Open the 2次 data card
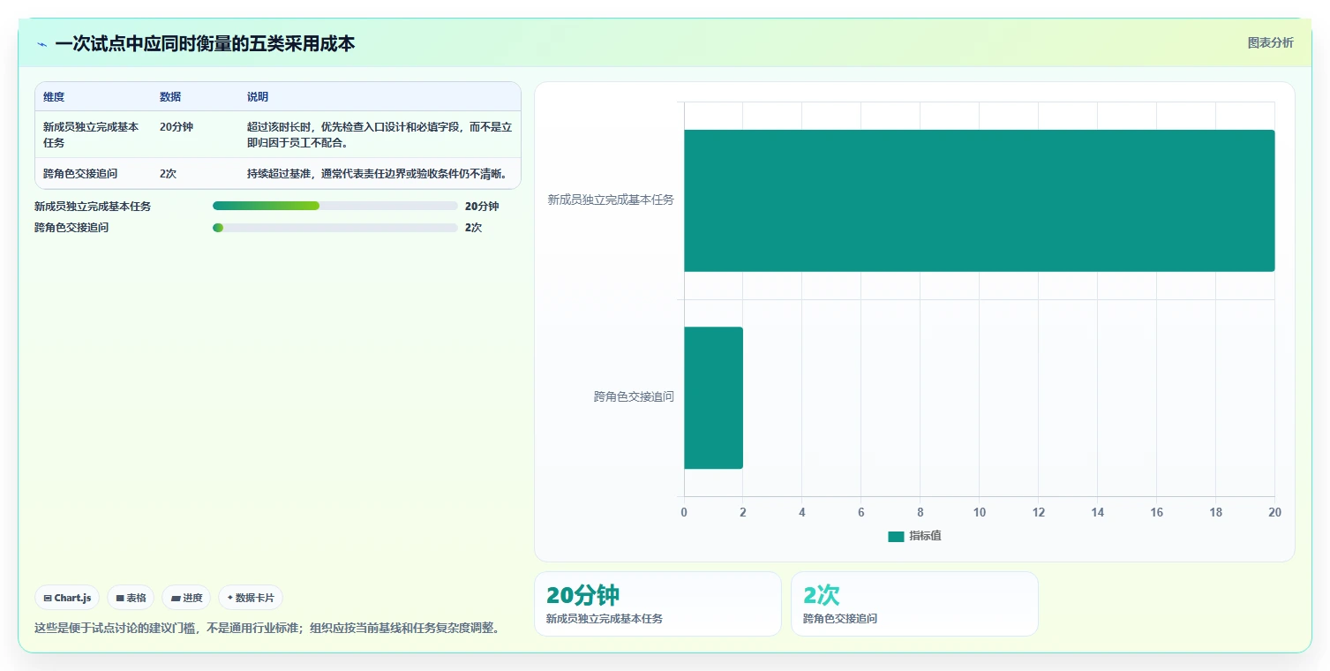Image resolution: width=1330 pixels, height=671 pixels. (x=914, y=604)
